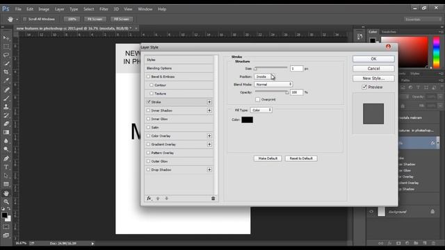Screen dimensions: 445x250
Task: Click Layers panel trash icon
Action: 433,243
